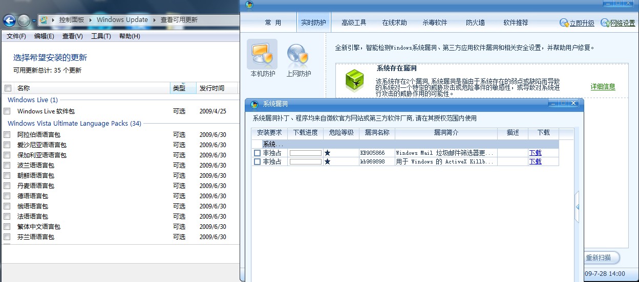Switch to the 常用 tab
Screen dimensions: 639x282
pos(273,22)
